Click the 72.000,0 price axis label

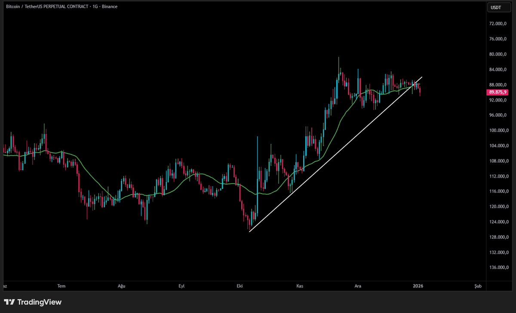tap(499, 24)
